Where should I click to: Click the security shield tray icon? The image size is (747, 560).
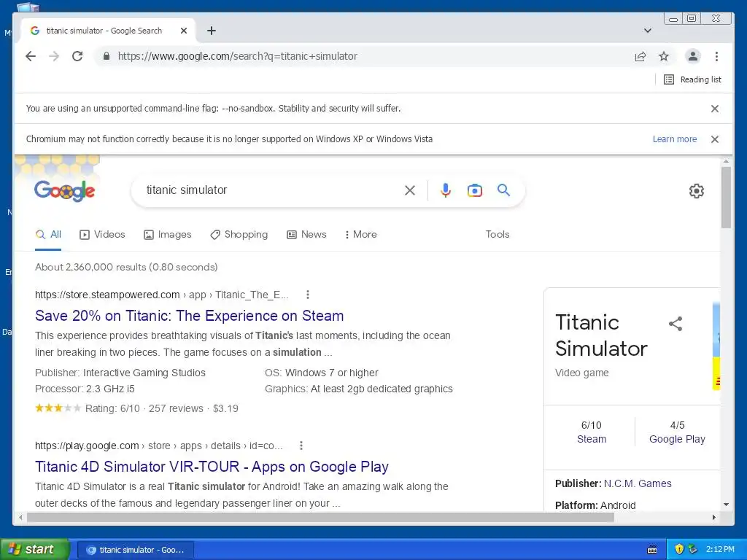(x=679, y=550)
